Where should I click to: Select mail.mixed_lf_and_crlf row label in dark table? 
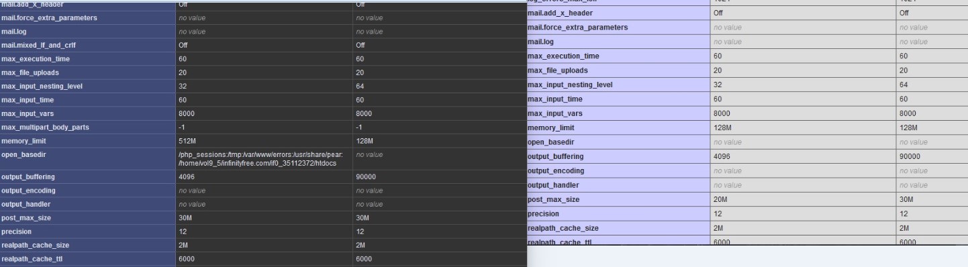click(x=38, y=45)
